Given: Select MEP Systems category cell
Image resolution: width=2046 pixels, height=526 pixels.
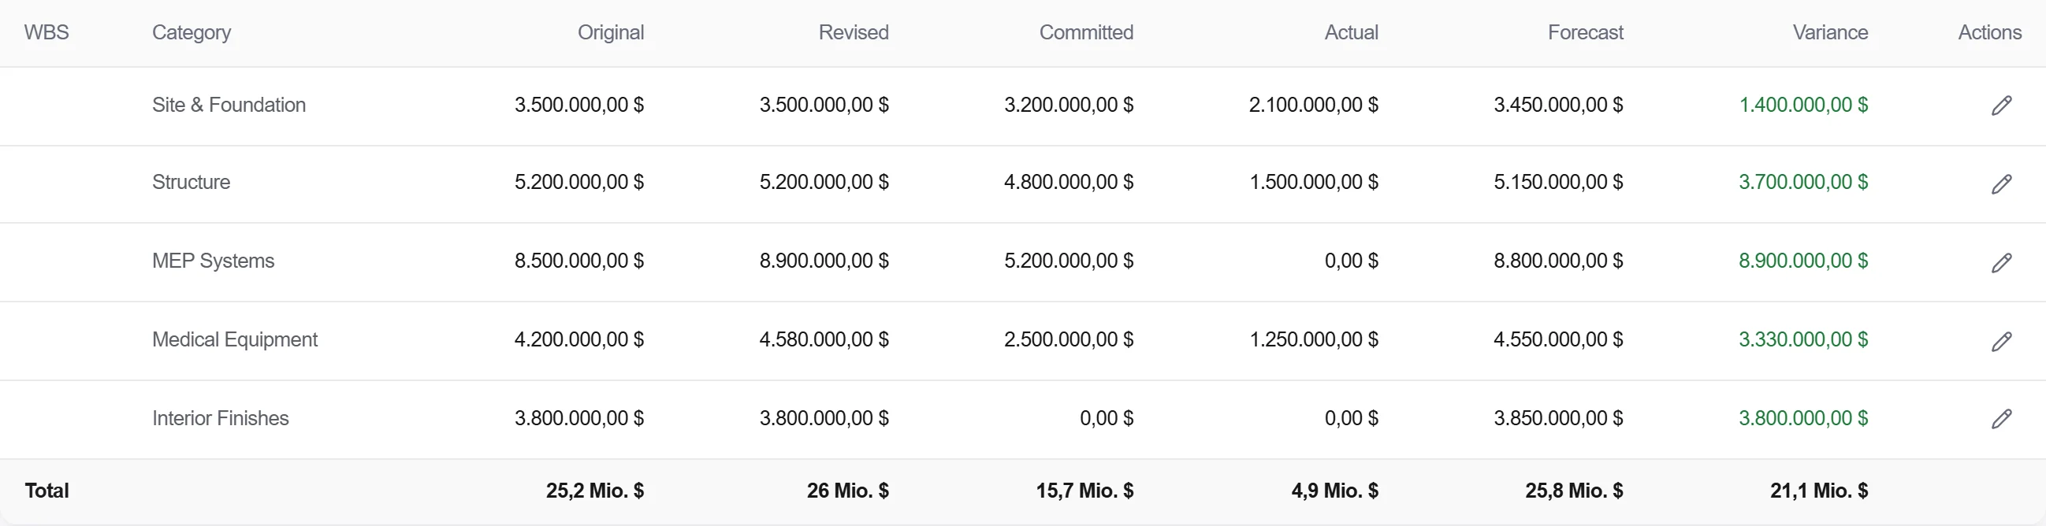Looking at the screenshot, I should 213,260.
